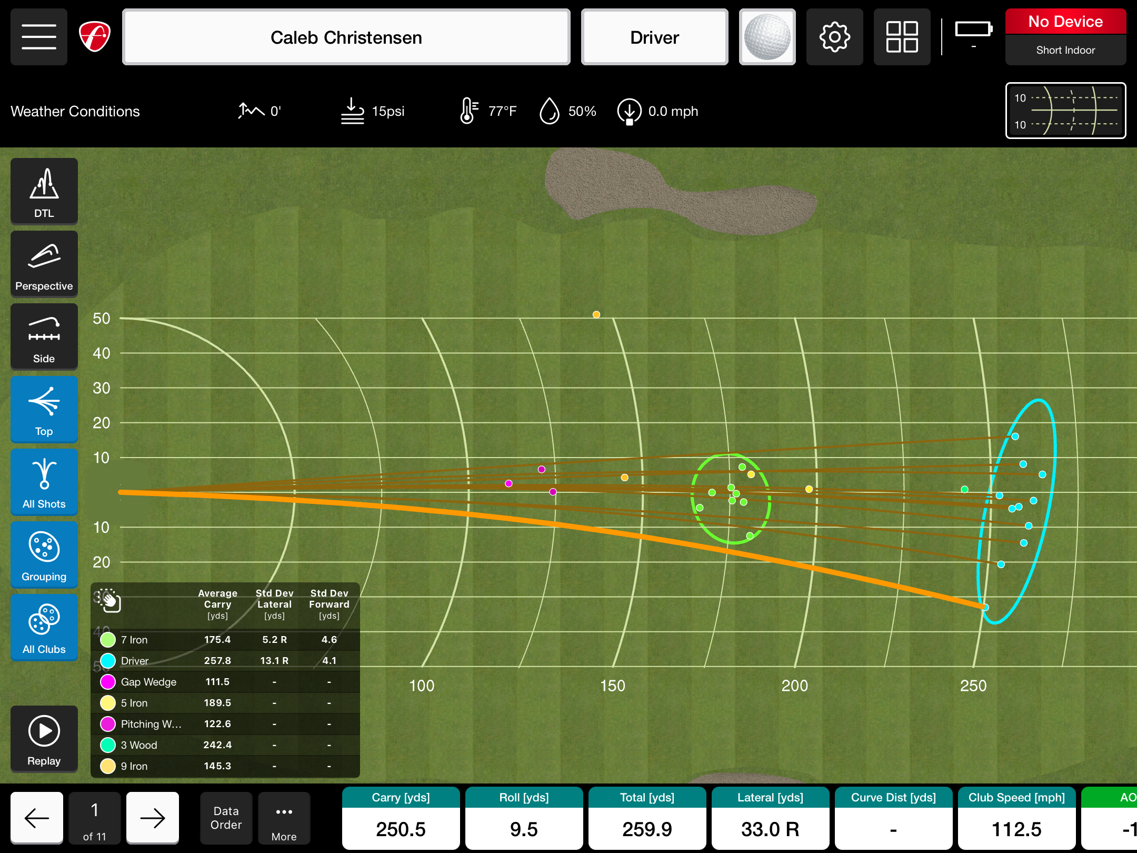This screenshot has width=1137, height=853.
Task: Select the Top view icon
Action: tap(44, 409)
